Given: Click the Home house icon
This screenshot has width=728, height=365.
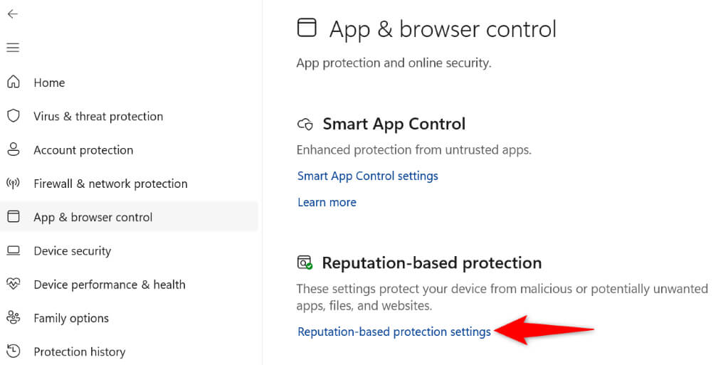Looking at the screenshot, I should (x=13, y=83).
